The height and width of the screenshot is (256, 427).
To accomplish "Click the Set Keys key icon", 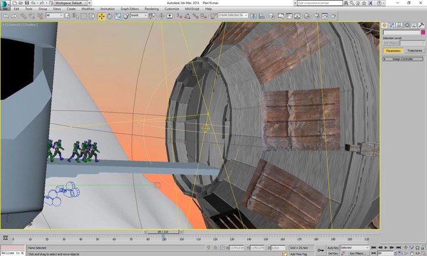I will pos(321,250).
